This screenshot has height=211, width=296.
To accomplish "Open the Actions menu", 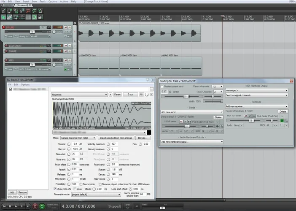I will 64,1.
